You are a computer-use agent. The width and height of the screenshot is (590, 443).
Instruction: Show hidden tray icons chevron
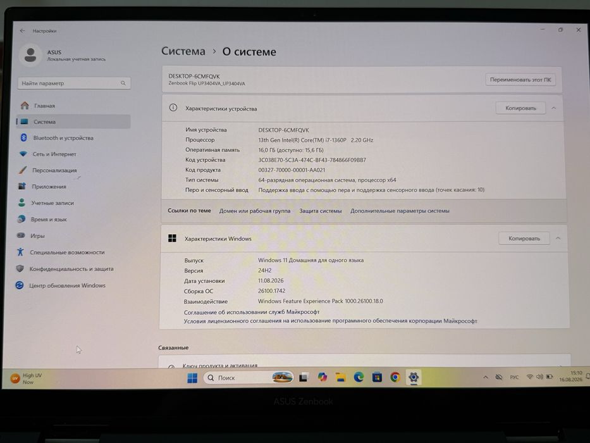tap(486, 377)
